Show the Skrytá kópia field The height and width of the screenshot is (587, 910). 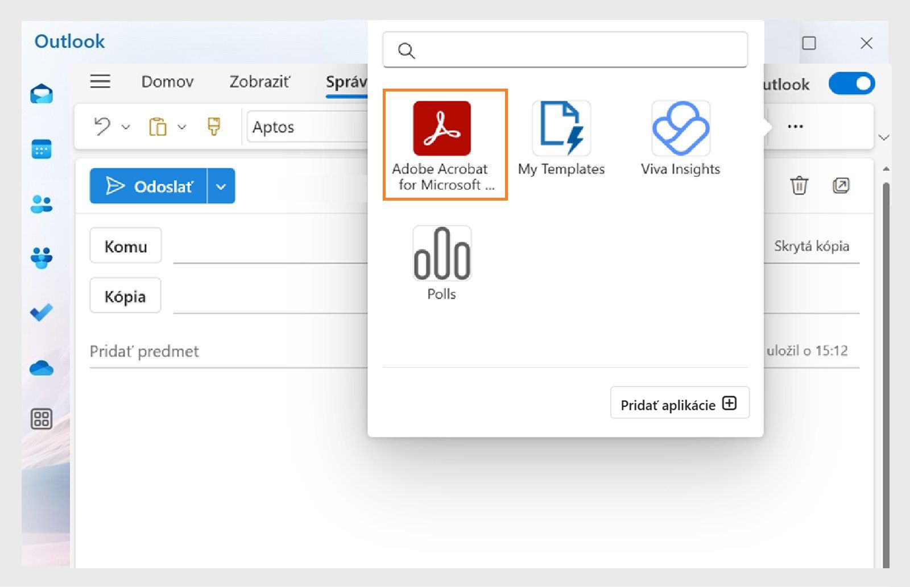(812, 245)
